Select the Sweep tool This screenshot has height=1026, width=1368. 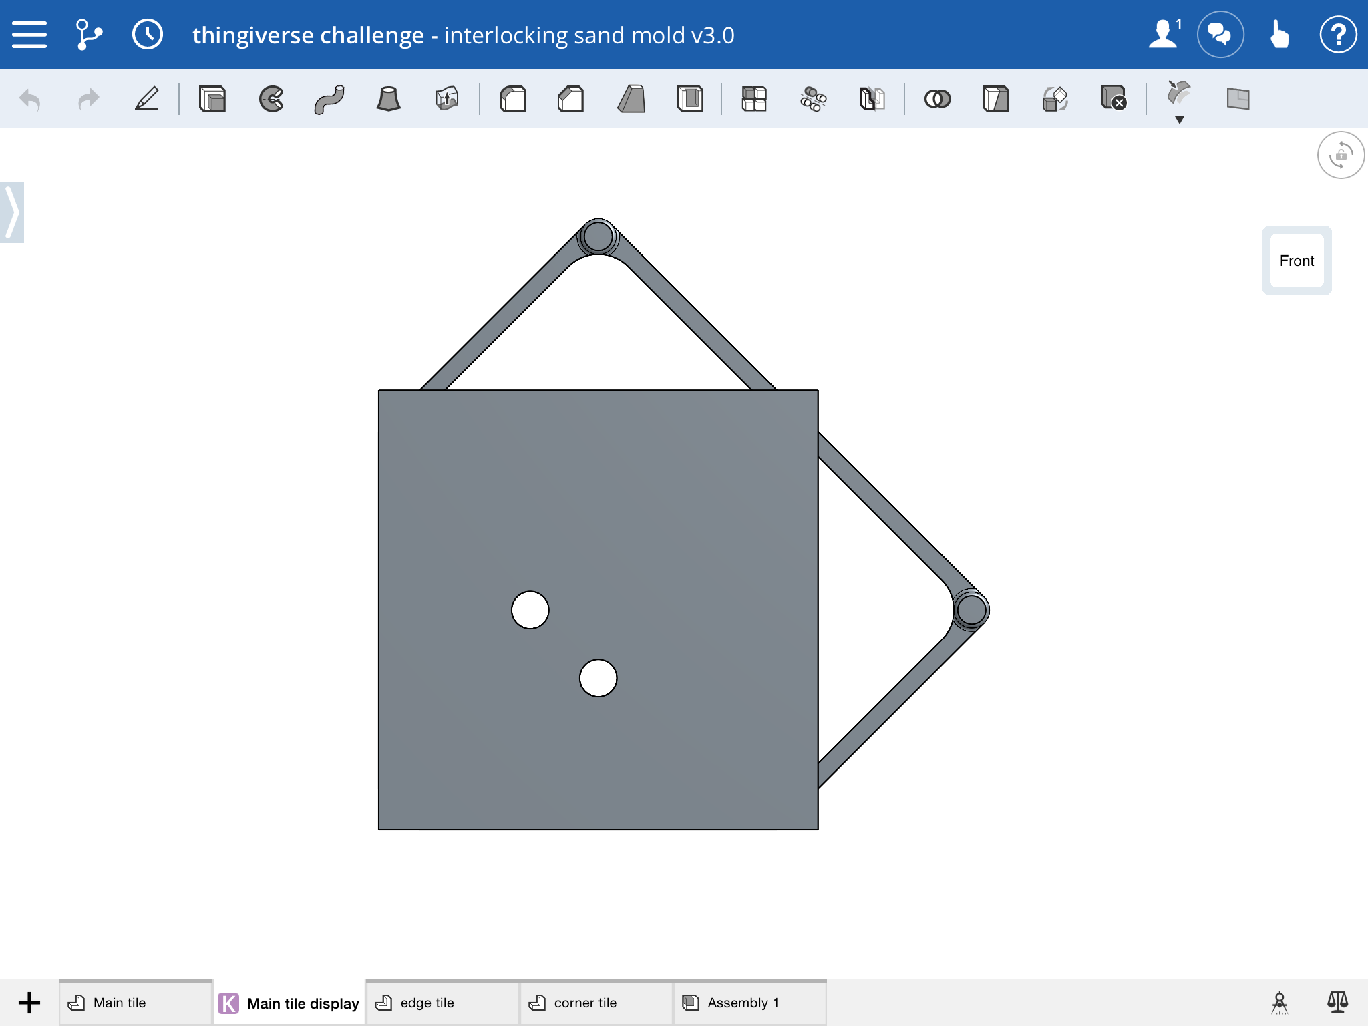point(329,99)
